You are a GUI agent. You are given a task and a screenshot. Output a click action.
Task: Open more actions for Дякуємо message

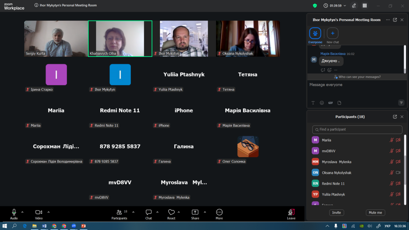(336, 70)
